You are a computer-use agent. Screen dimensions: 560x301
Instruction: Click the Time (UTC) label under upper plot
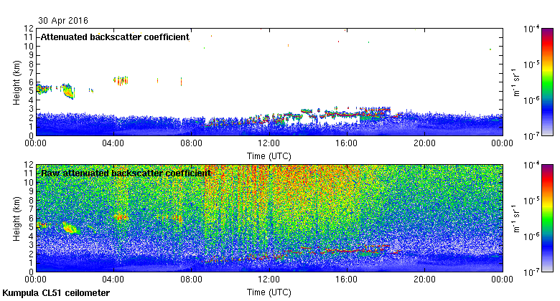click(x=269, y=156)
